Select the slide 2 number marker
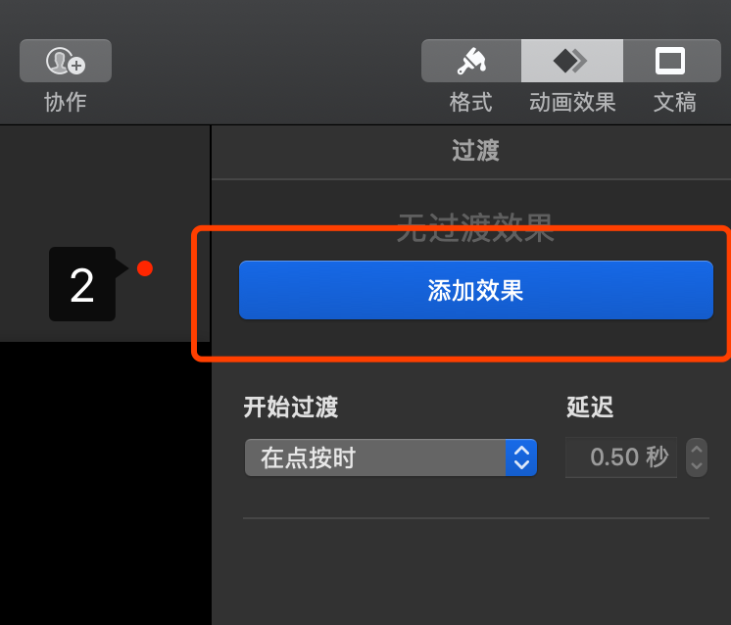Screen dimensions: 731x625 tap(82, 284)
